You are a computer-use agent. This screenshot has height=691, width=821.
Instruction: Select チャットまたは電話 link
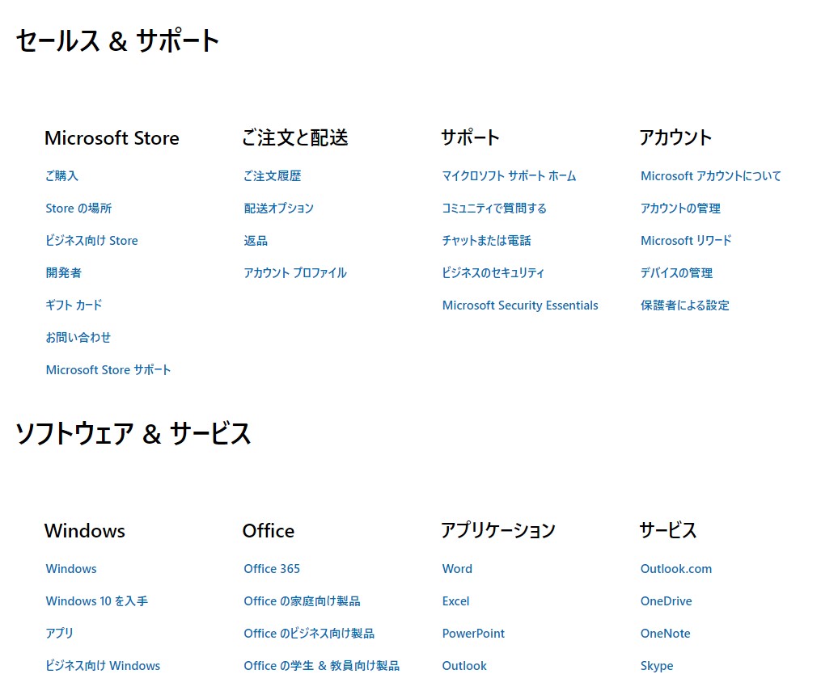click(x=486, y=241)
